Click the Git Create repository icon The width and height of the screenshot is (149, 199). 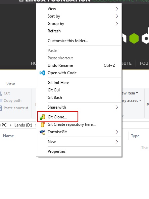click(43, 124)
